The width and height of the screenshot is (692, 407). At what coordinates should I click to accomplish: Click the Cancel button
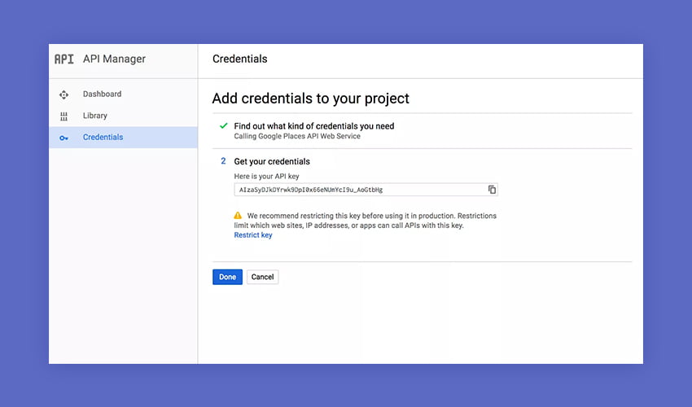(263, 277)
